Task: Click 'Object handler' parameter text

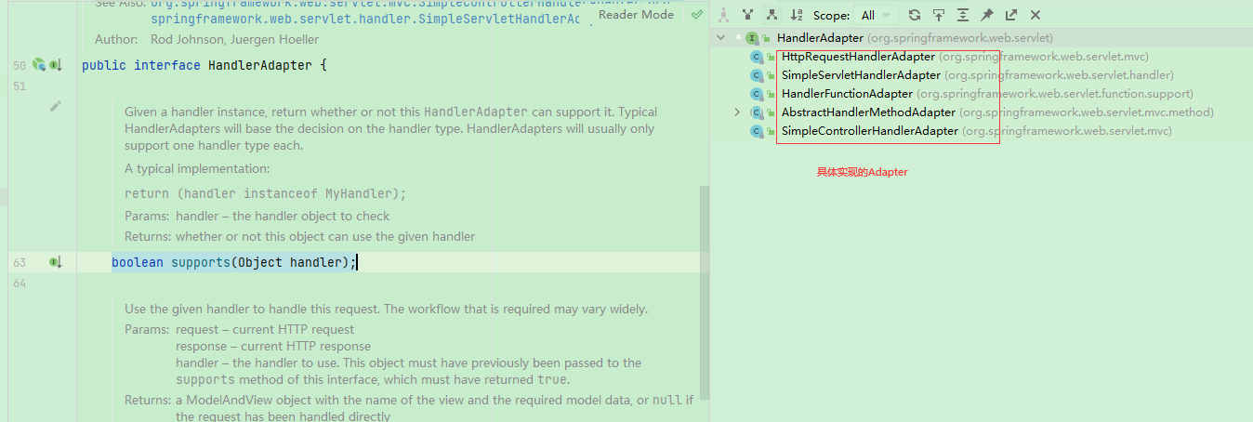Action: [289, 263]
